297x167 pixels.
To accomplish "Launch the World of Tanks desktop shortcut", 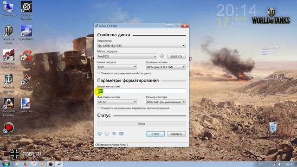I will [8, 35].
